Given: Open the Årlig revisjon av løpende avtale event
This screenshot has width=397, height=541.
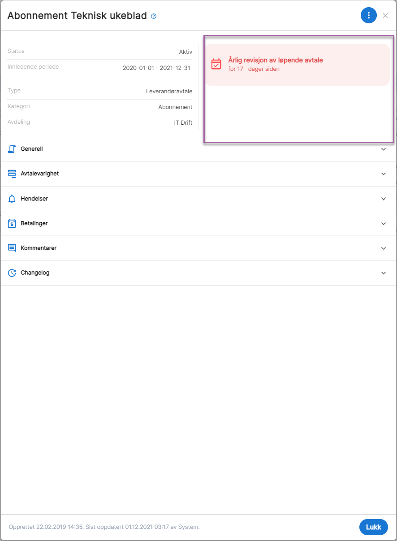Looking at the screenshot, I should click(297, 65).
